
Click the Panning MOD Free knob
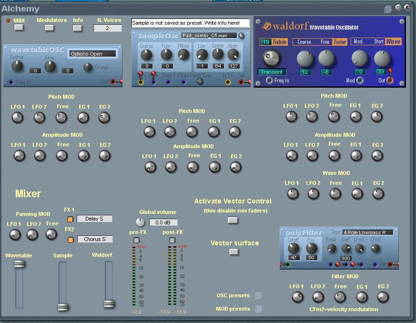tap(51, 234)
